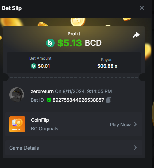154x168 pixels.
Task: Click the green verified shield icon
Action: pos(49,100)
